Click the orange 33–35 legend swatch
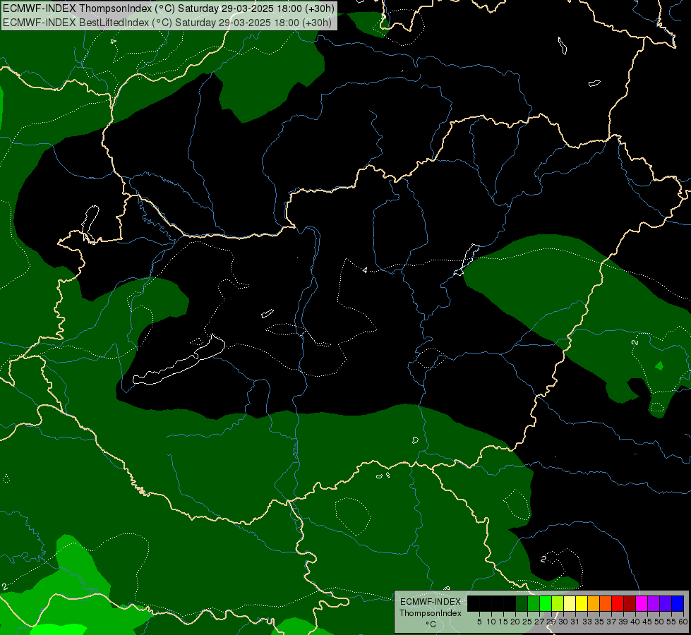This screenshot has height=635, width=691. pos(594,603)
